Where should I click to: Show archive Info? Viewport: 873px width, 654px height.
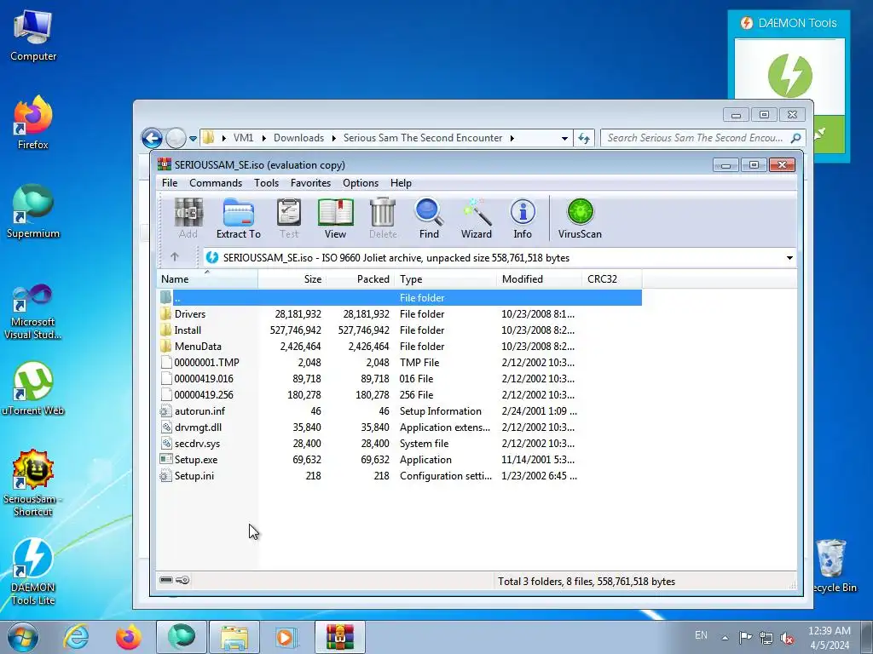523,219
